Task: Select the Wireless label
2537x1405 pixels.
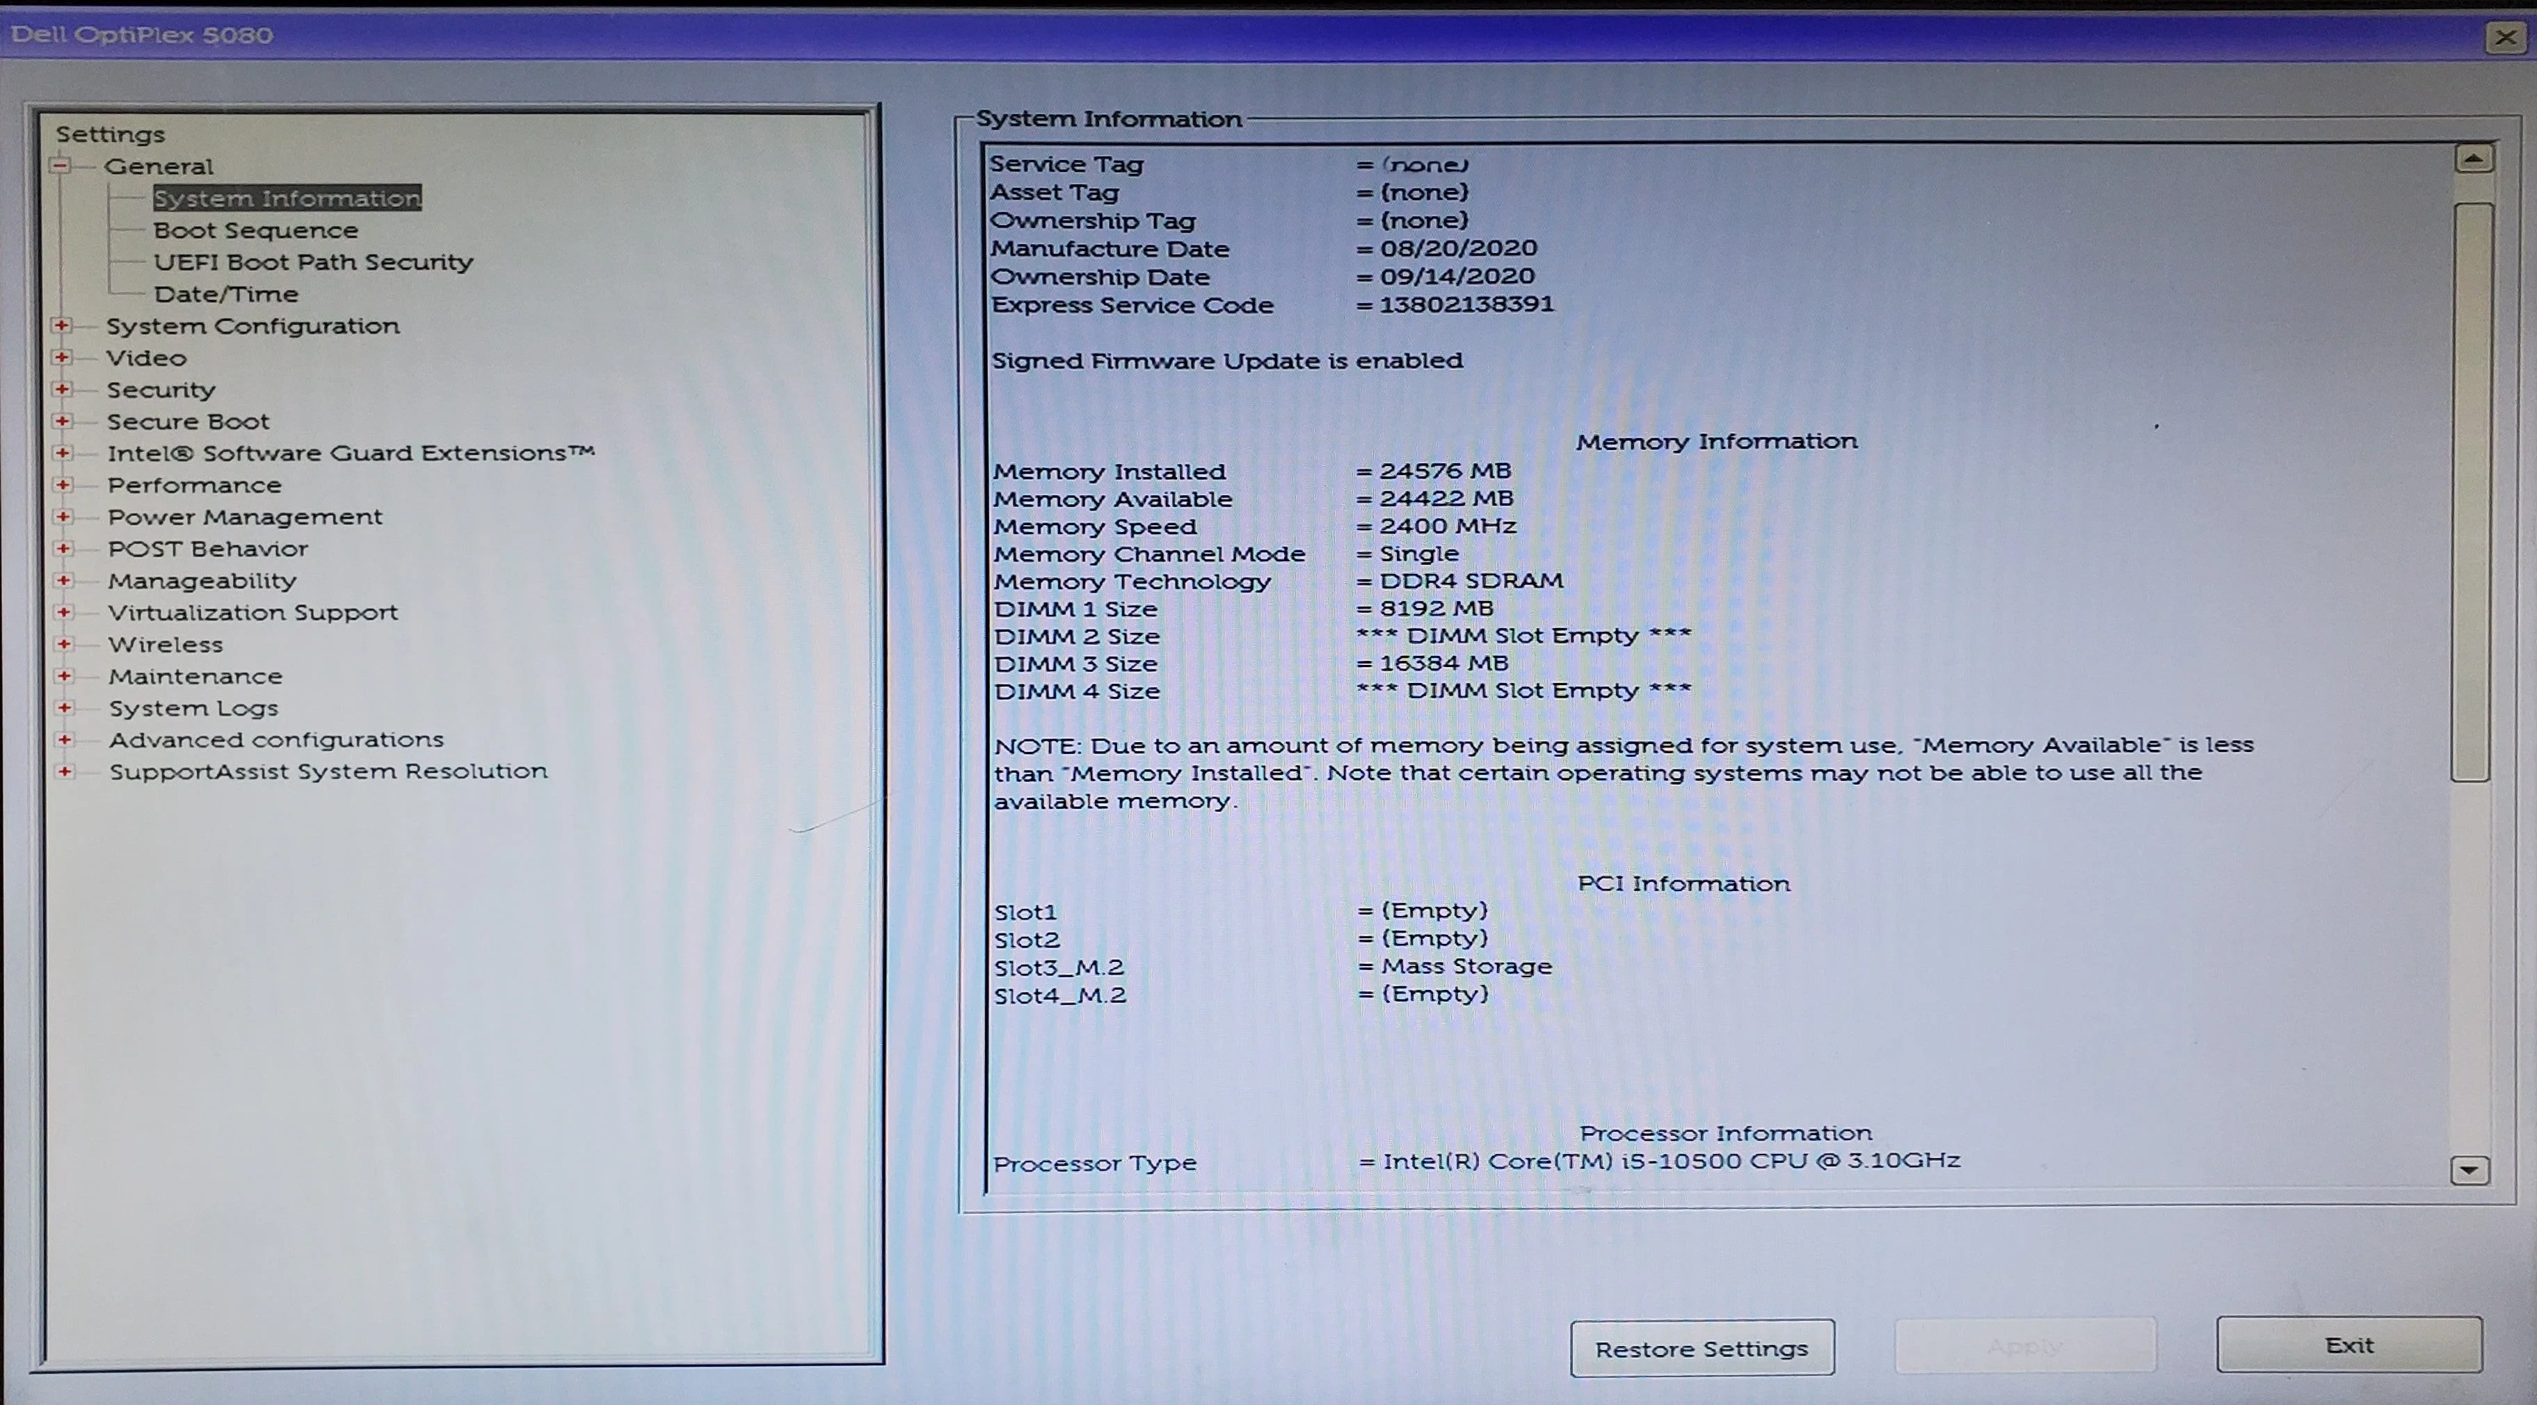Action: [x=166, y=645]
